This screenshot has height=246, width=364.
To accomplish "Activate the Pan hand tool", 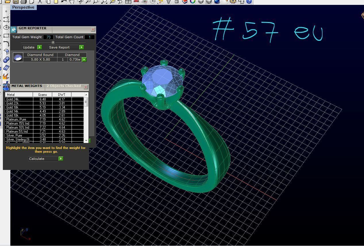I will tap(72, 1).
